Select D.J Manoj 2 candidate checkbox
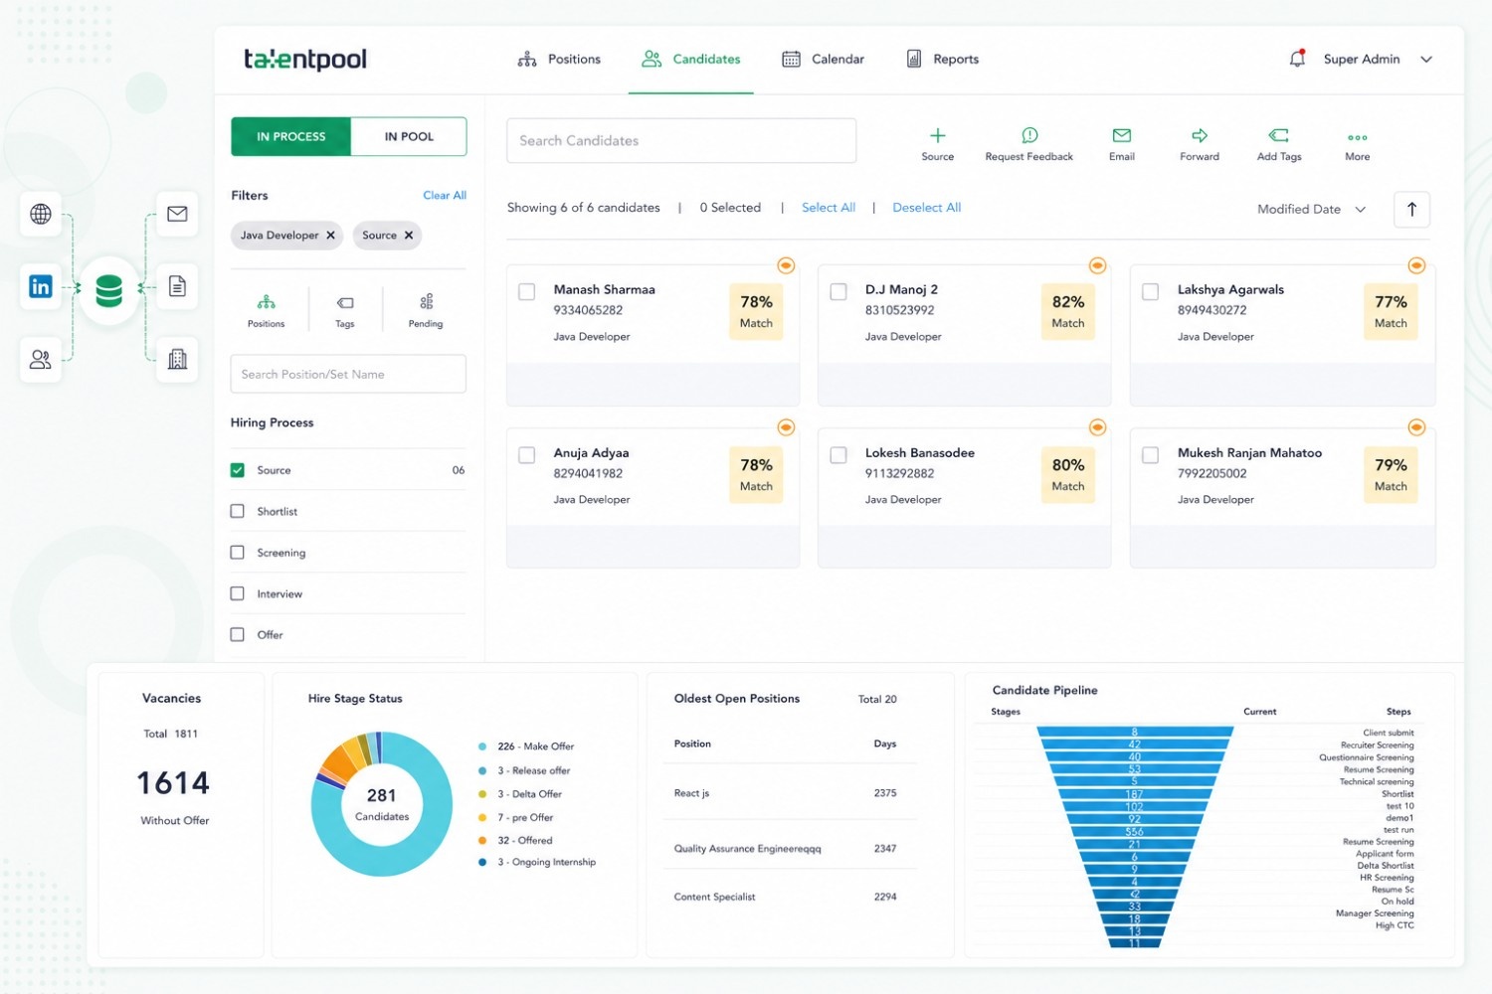Image resolution: width=1492 pixels, height=994 pixels. click(x=839, y=291)
